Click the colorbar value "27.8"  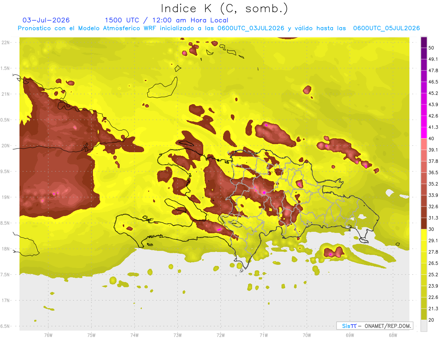click(x=433, y=252)
